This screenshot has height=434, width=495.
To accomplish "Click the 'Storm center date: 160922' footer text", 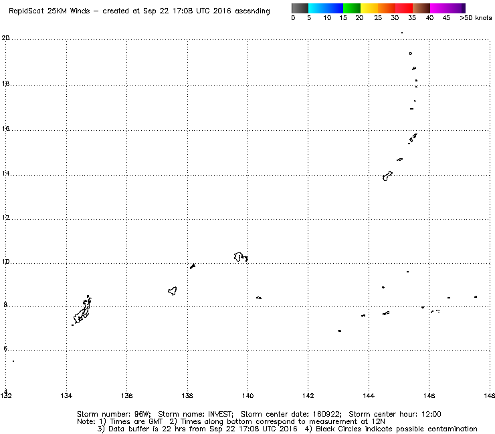I will 291,414.
